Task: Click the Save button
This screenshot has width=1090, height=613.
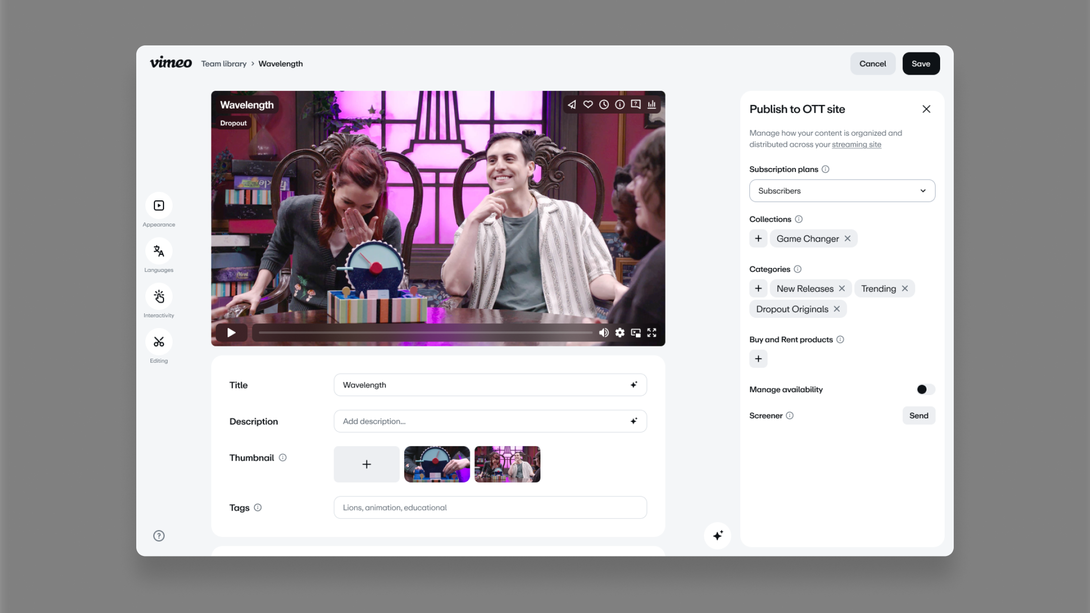Action: (921, 64)
